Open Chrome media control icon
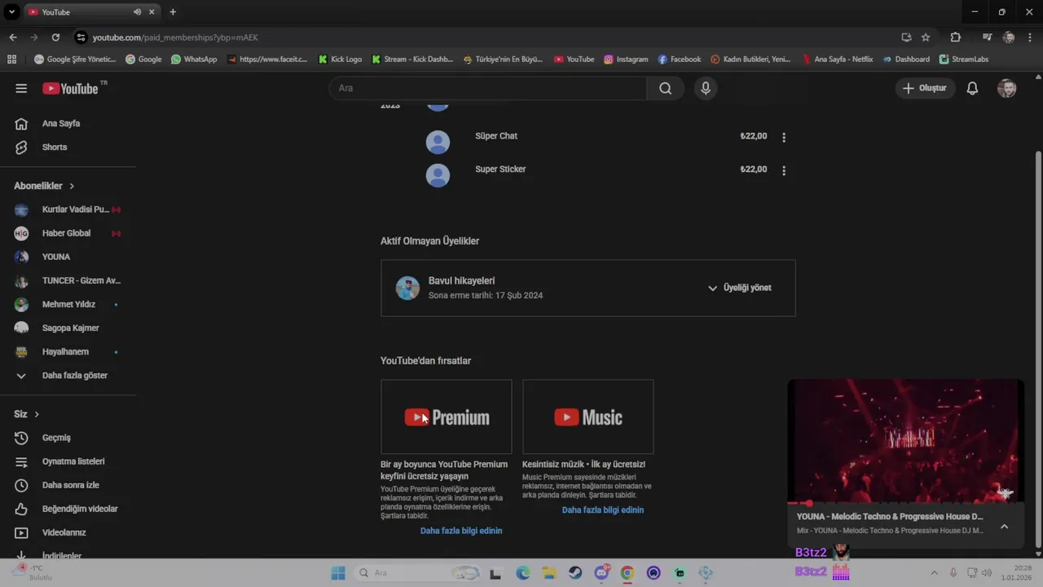 (x=987, y=38)
